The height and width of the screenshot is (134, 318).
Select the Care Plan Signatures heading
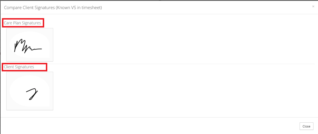(x=22, y=23)
